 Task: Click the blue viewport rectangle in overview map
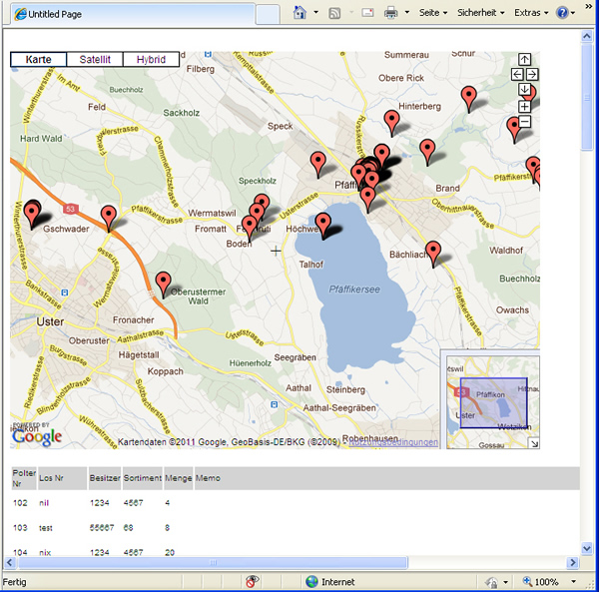[x=493, y=402]
